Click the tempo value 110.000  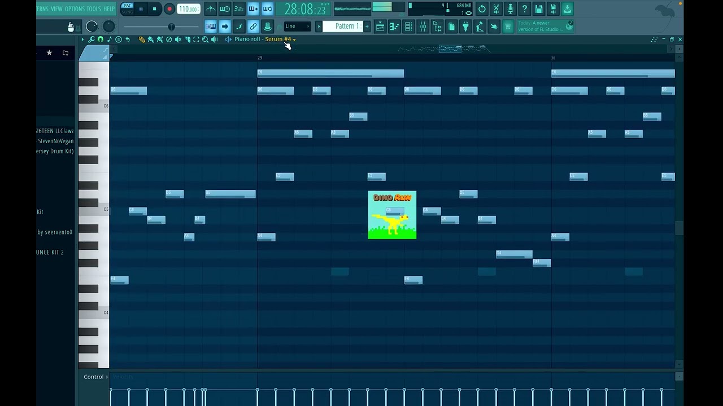(x=188, y=9)
